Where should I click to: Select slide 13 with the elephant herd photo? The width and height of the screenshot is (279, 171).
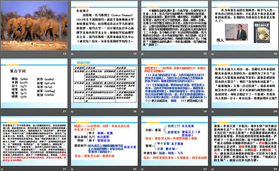pyautogui.click(x=34, y=26)
